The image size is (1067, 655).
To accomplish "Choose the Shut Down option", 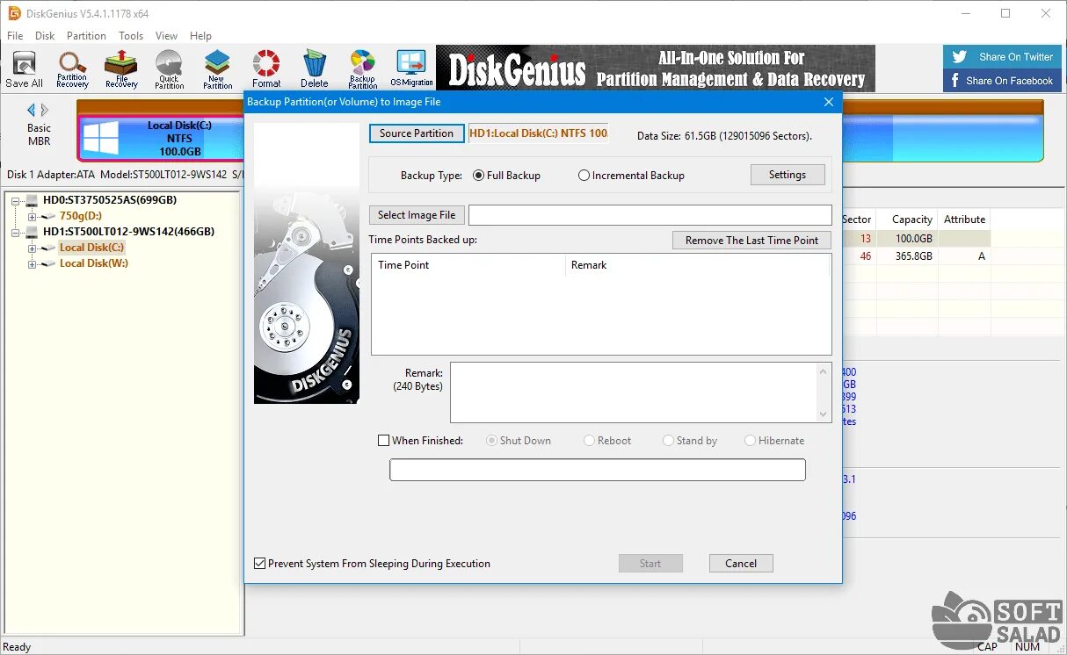I will tap(492, 441).
